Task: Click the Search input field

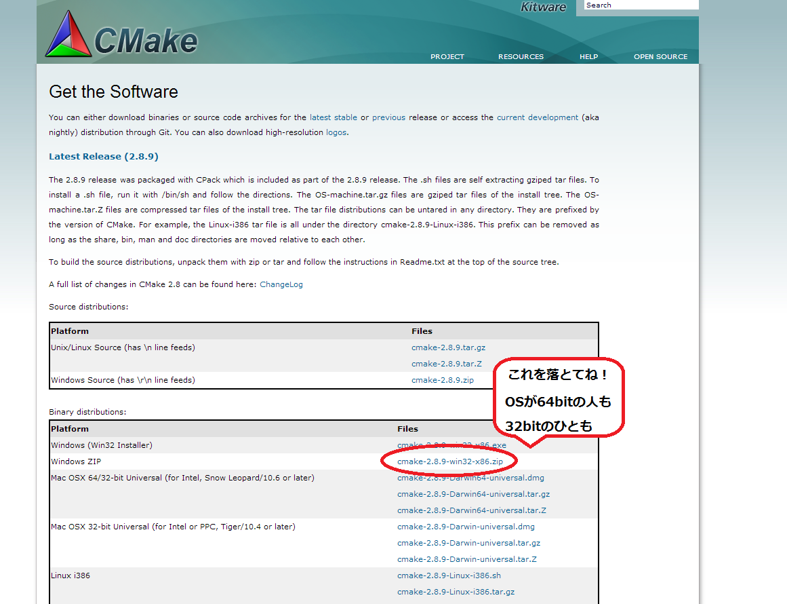Action: click(x=641, y=5)
